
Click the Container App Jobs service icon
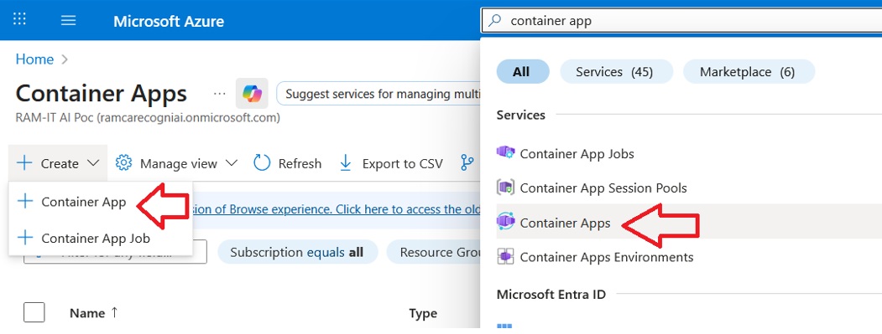coord(506,152)
